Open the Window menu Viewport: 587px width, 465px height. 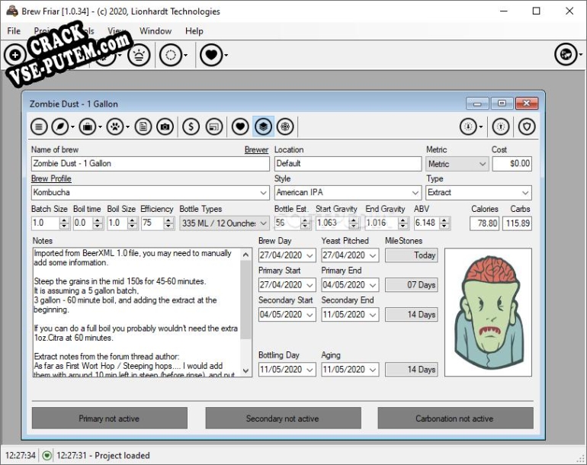[x=156, y=31]
